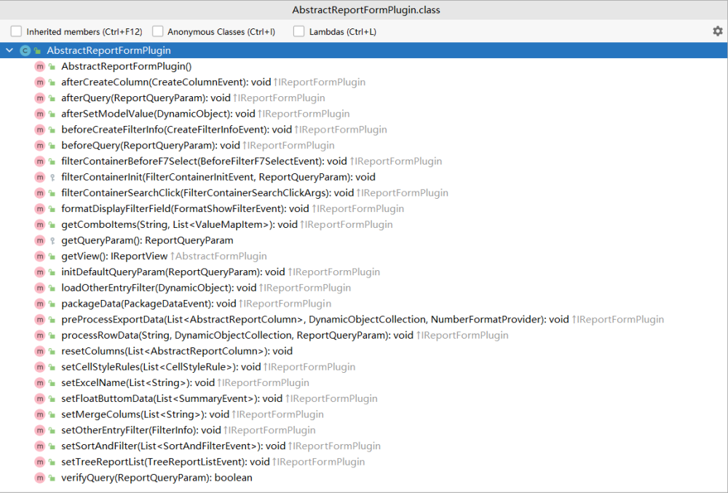Click method icon beside getView()
The image size is (728, 493).
pos(40,256)
